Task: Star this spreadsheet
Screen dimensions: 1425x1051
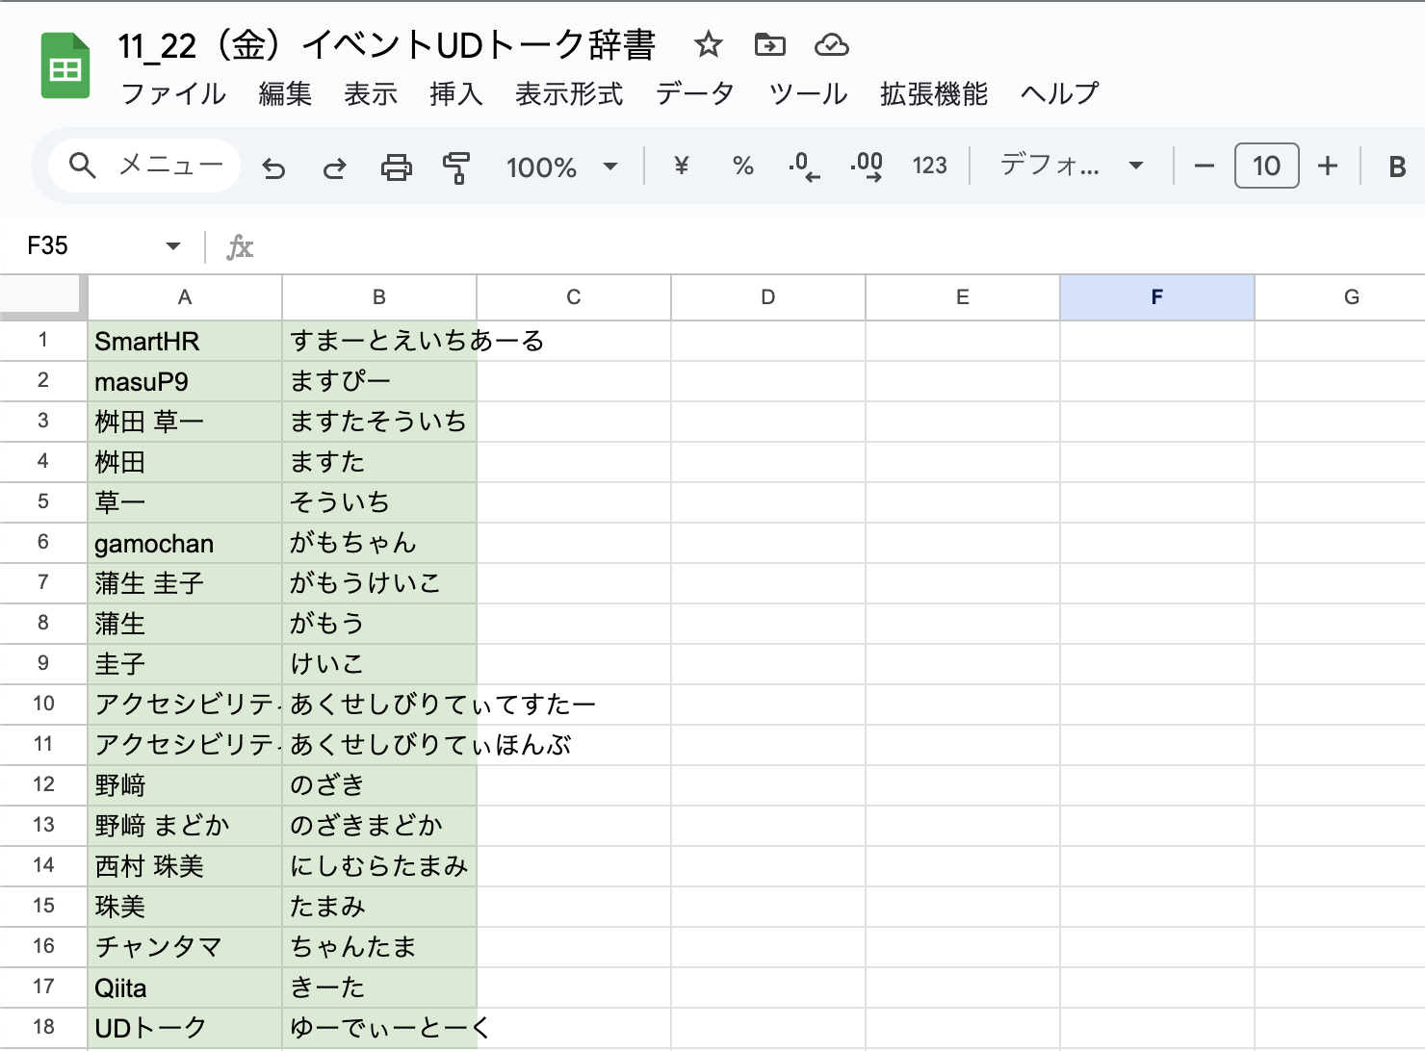Action: (709, 44)
